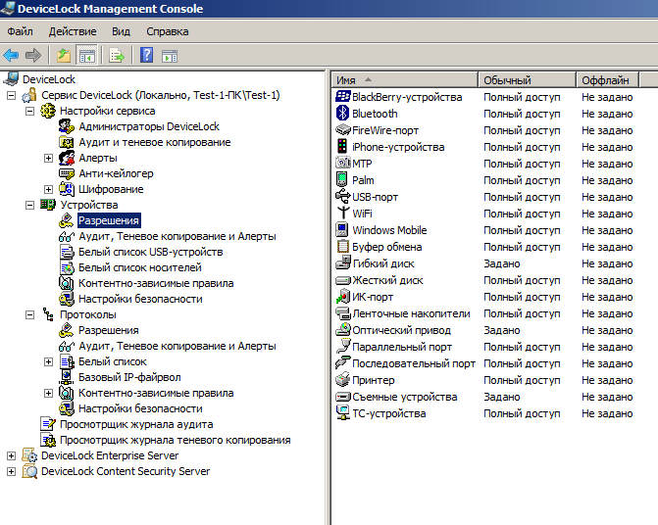Click the Принтер printer icon
This screenshot has width=658, height=525.
coord(342,380)
